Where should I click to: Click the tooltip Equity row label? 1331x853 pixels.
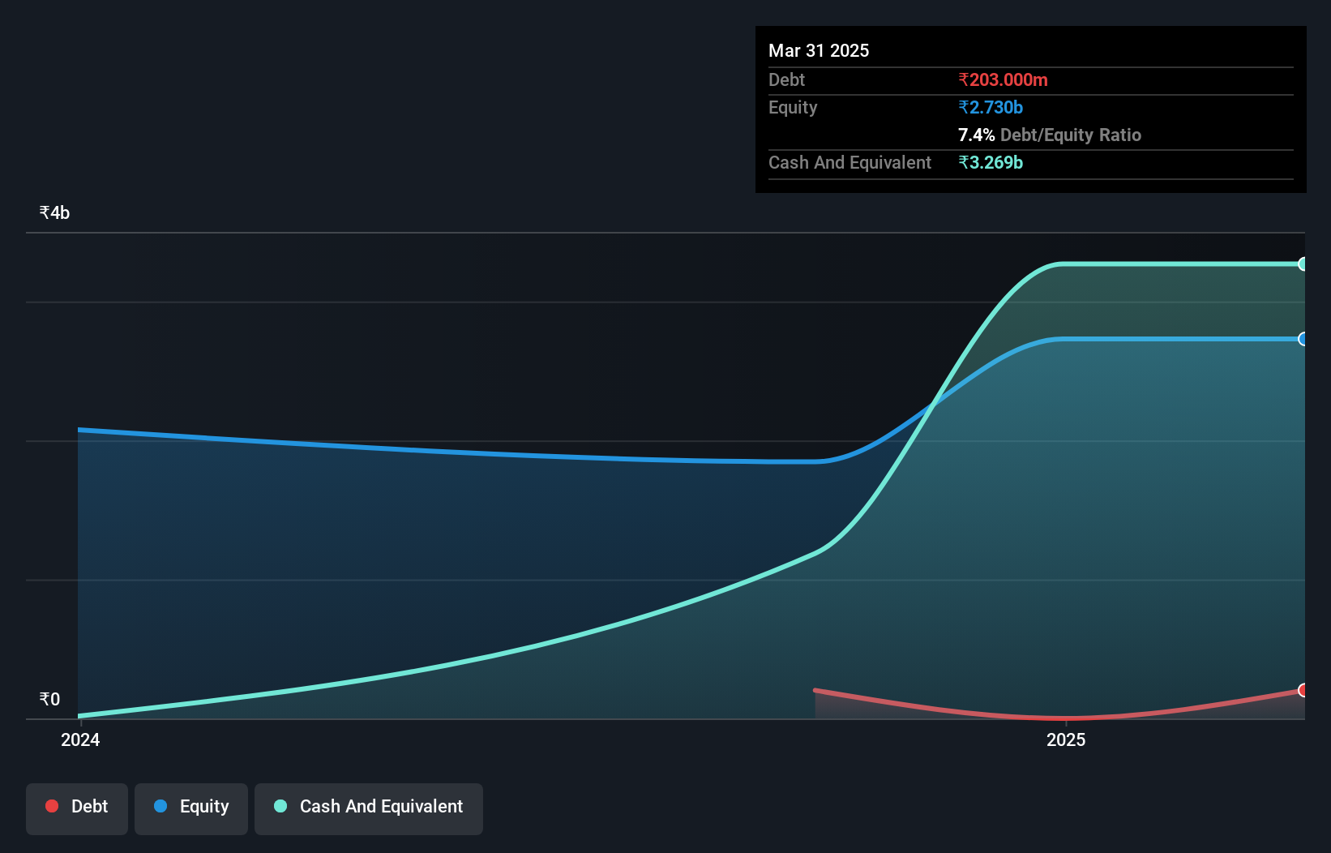click(793, 107)
